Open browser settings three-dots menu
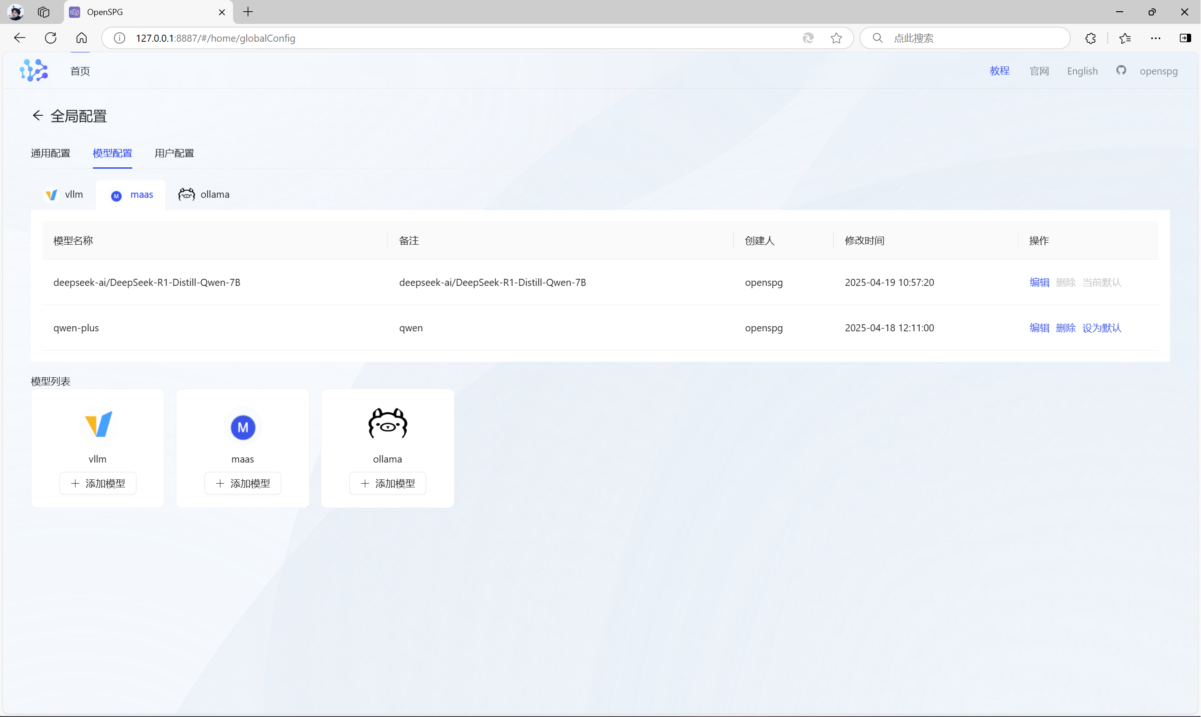1201x717 pixels. tap(1156, 38)
